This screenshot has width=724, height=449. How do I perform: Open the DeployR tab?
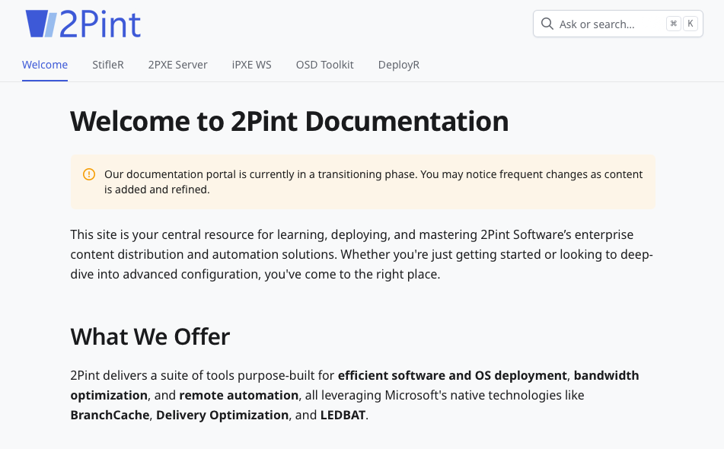tap(399, 65)
